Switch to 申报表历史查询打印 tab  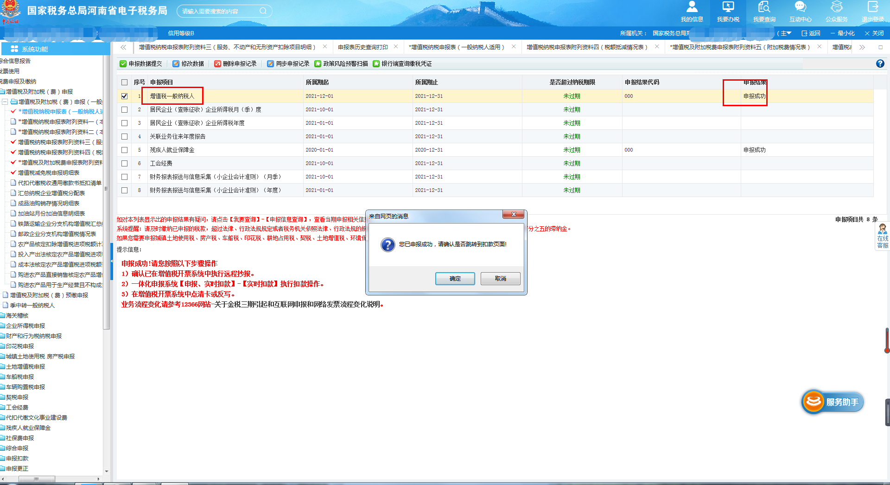click(363, 47)
